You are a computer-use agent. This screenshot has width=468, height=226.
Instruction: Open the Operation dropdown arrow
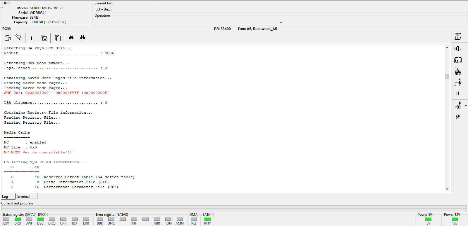(281, 23)
